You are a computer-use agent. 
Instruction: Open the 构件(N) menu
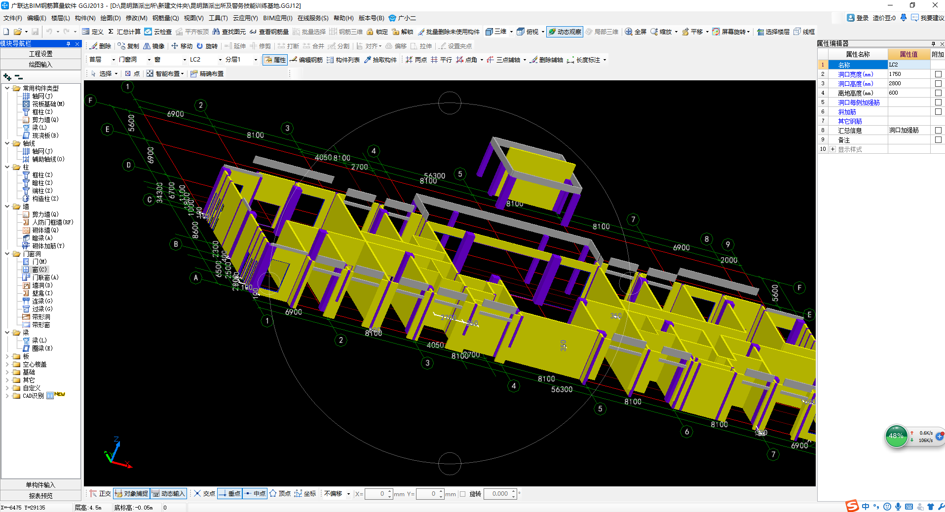[x=85, y=18]
